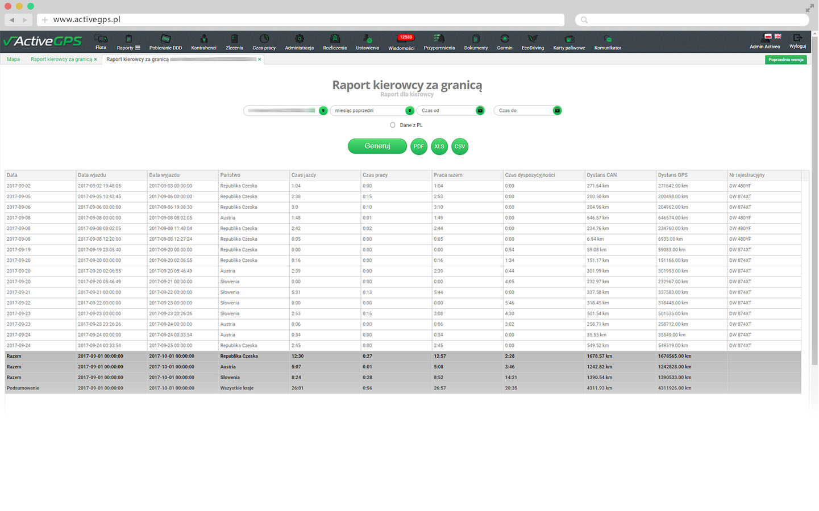819x511 pixels.
Task: Close the first Raport kierowcy tab
Action: (95, 60)
